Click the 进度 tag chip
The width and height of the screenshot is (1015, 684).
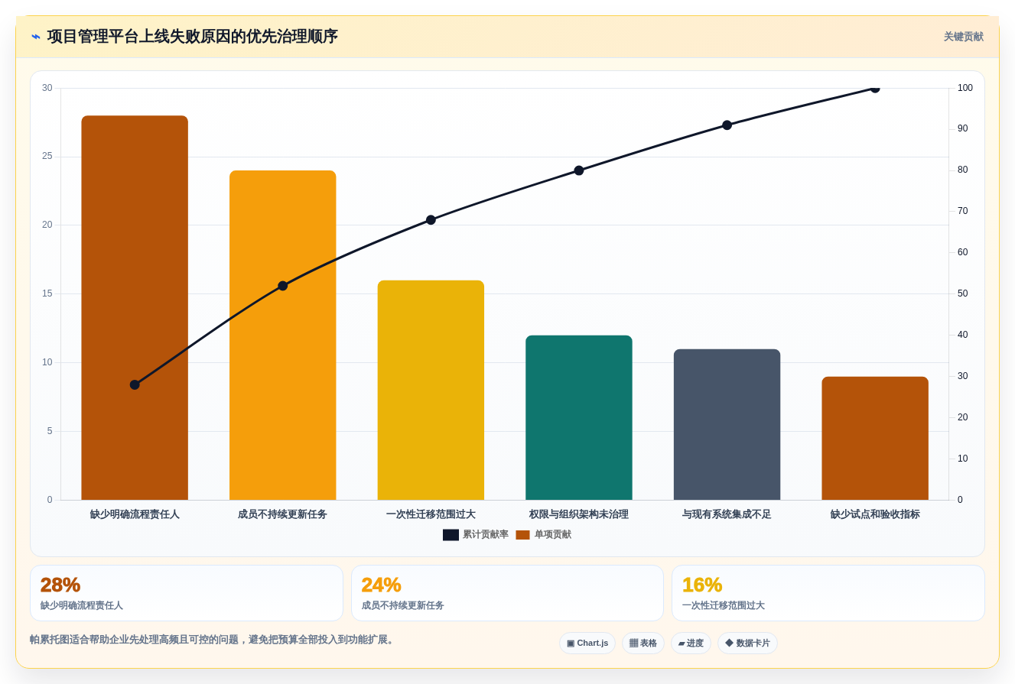[691, 643]
